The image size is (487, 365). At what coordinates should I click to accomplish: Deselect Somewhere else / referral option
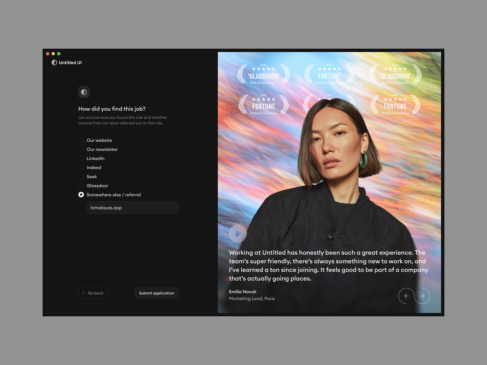coord(81,194)
